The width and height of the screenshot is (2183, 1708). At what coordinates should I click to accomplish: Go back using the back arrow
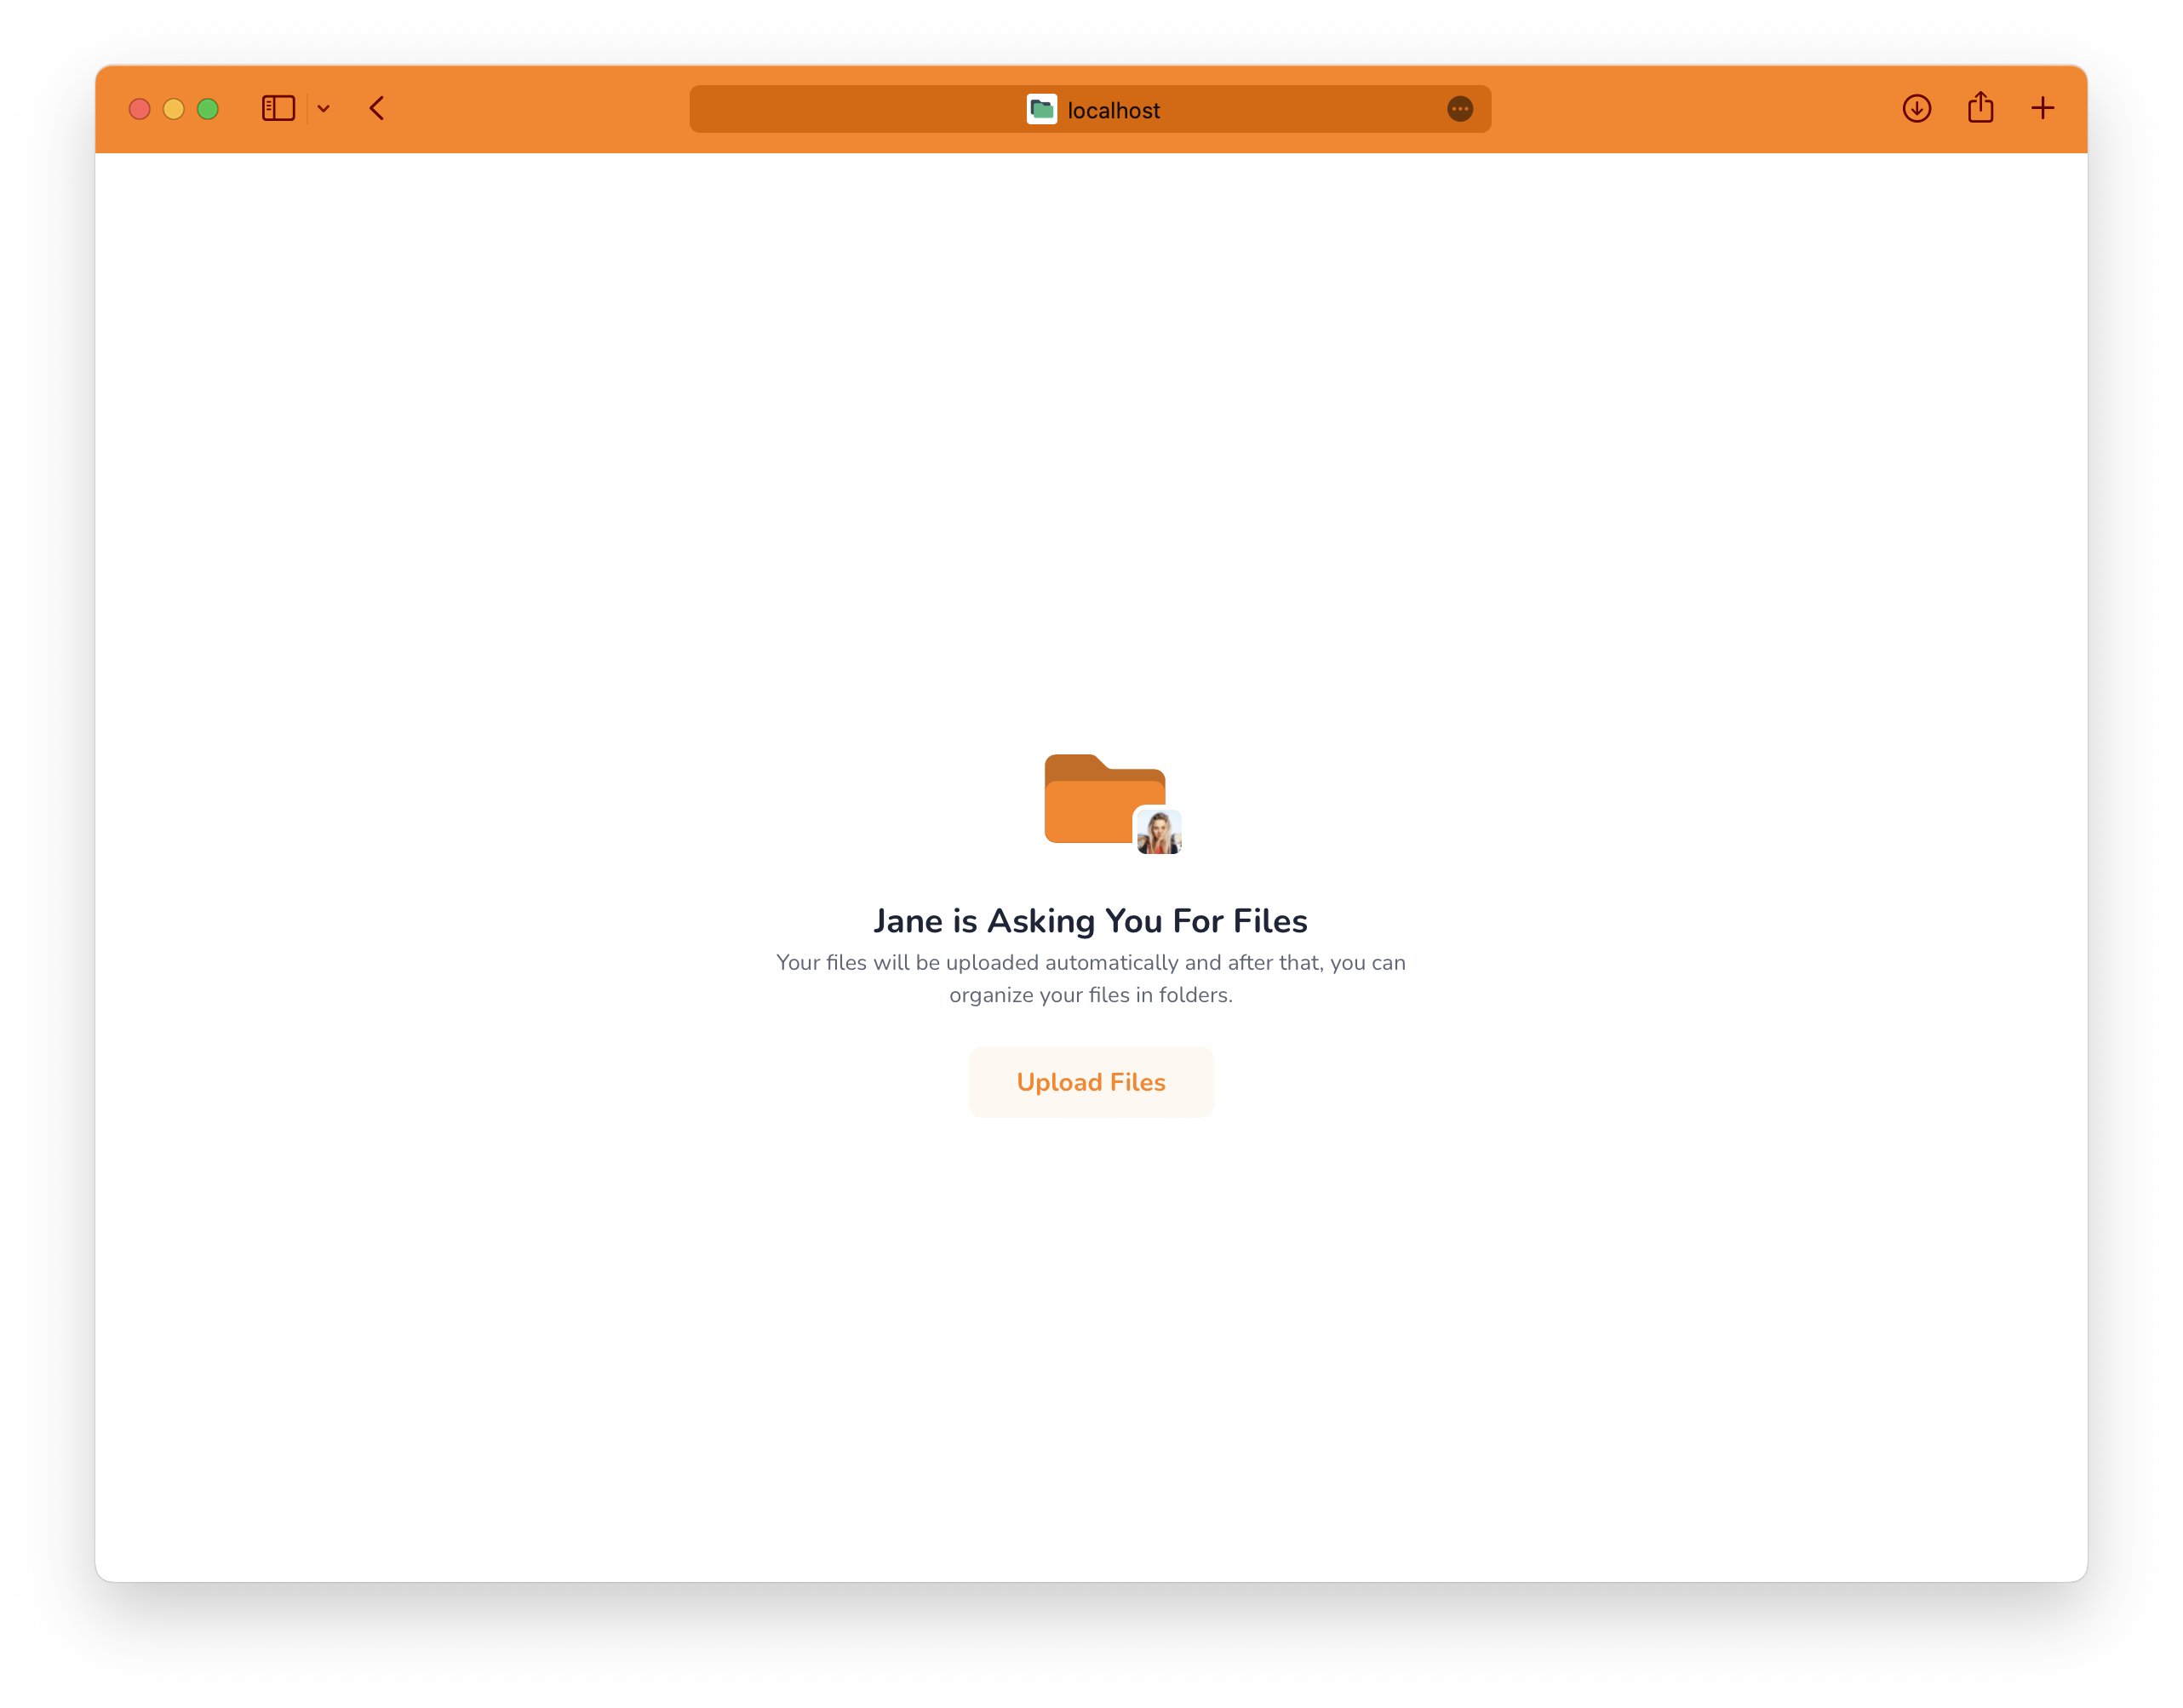tap(376, 108)
